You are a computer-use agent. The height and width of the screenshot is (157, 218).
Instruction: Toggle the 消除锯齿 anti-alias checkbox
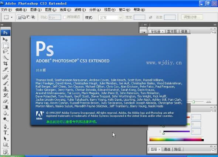pos(65,17)
